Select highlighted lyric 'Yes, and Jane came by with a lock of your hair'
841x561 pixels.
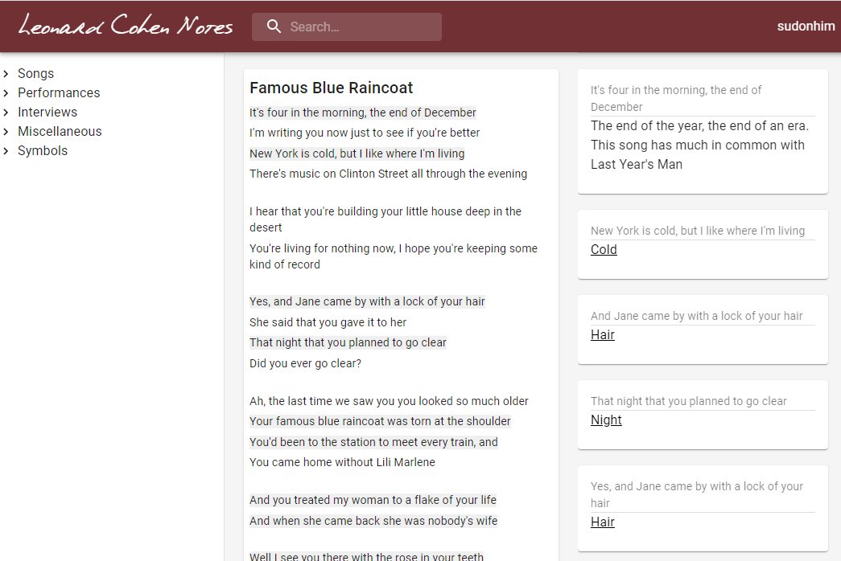tap(367, 301)
